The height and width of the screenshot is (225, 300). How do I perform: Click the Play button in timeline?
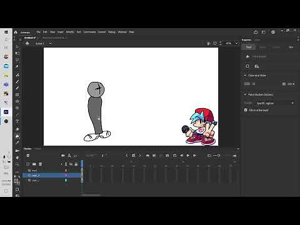(x=187, y=156)
